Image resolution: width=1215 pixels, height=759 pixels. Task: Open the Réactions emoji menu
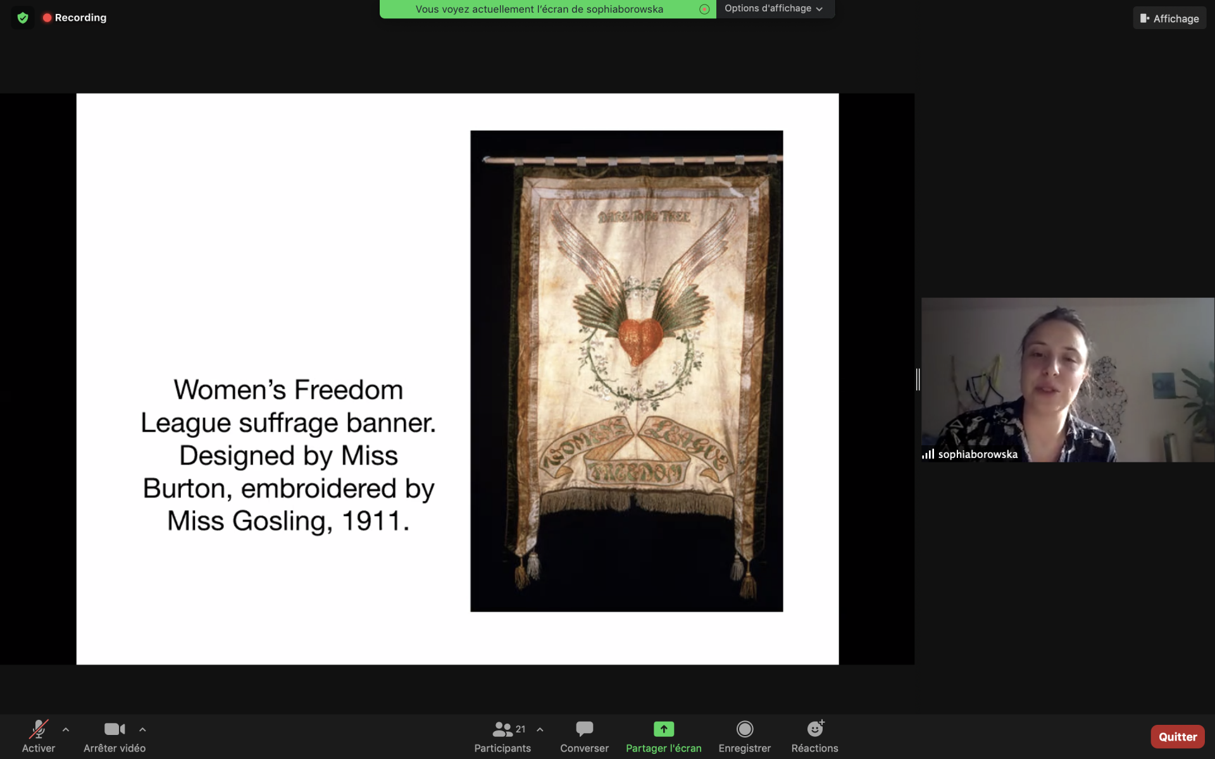tap(815, 737)
